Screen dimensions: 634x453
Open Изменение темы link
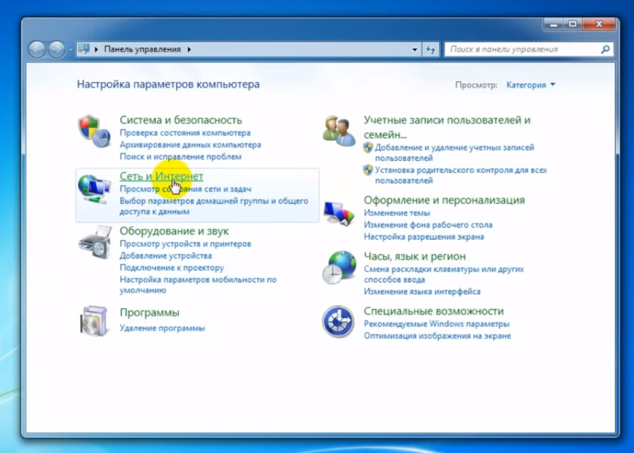click(397, 213)
